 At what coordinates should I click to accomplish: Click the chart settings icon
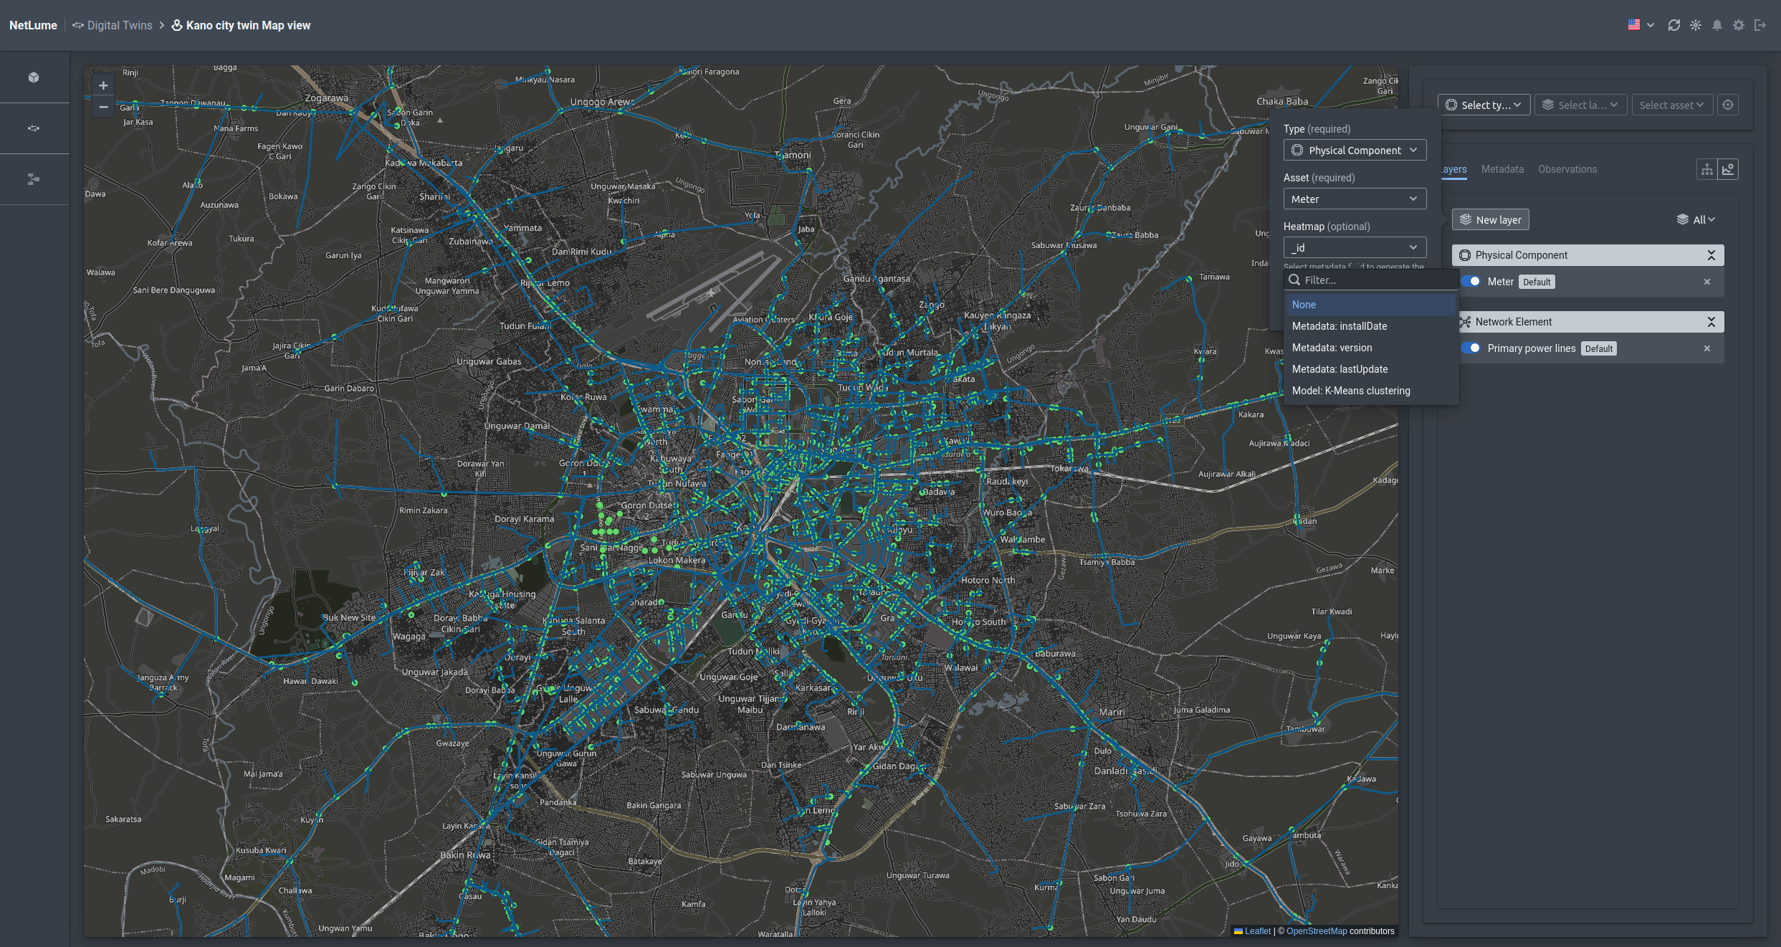click(x=1728, y=169)
